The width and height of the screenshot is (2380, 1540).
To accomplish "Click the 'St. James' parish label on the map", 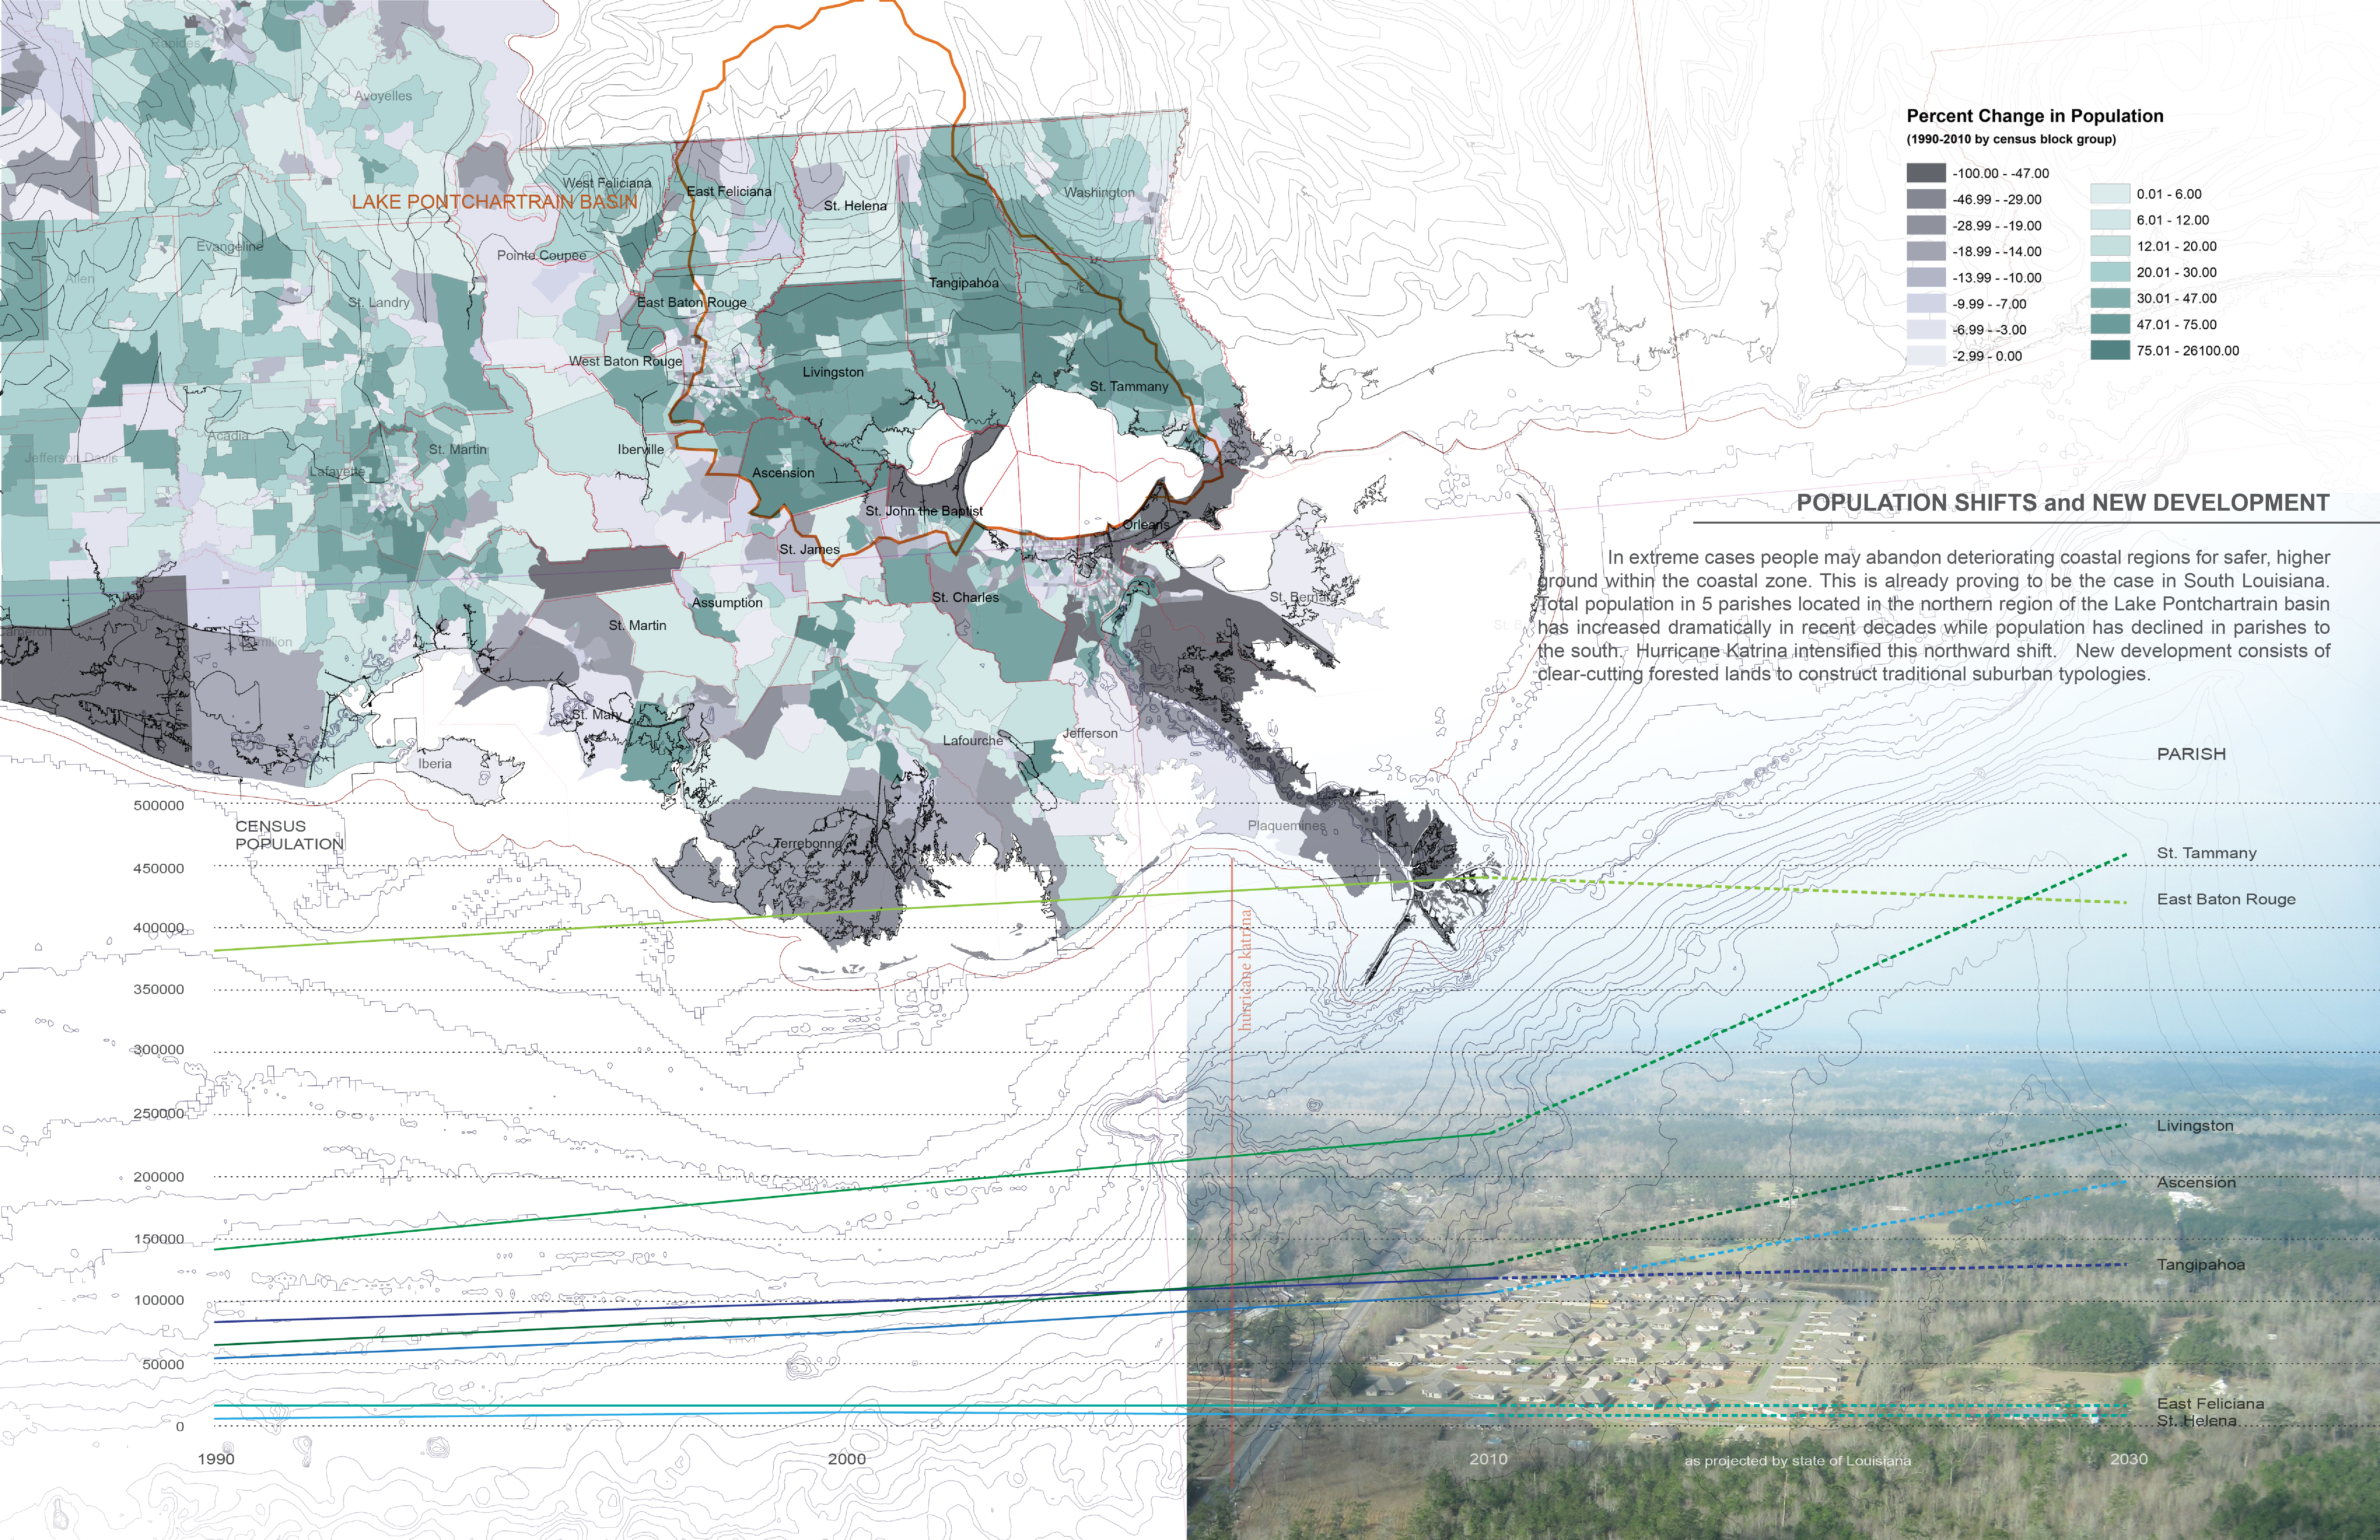I will 810,549.
